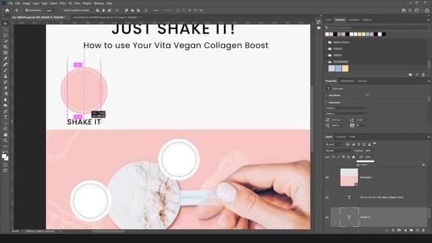Toggle layer filtering on/off switch
Viewport: 432px width, 243px height.
click(x=375, y=144)
